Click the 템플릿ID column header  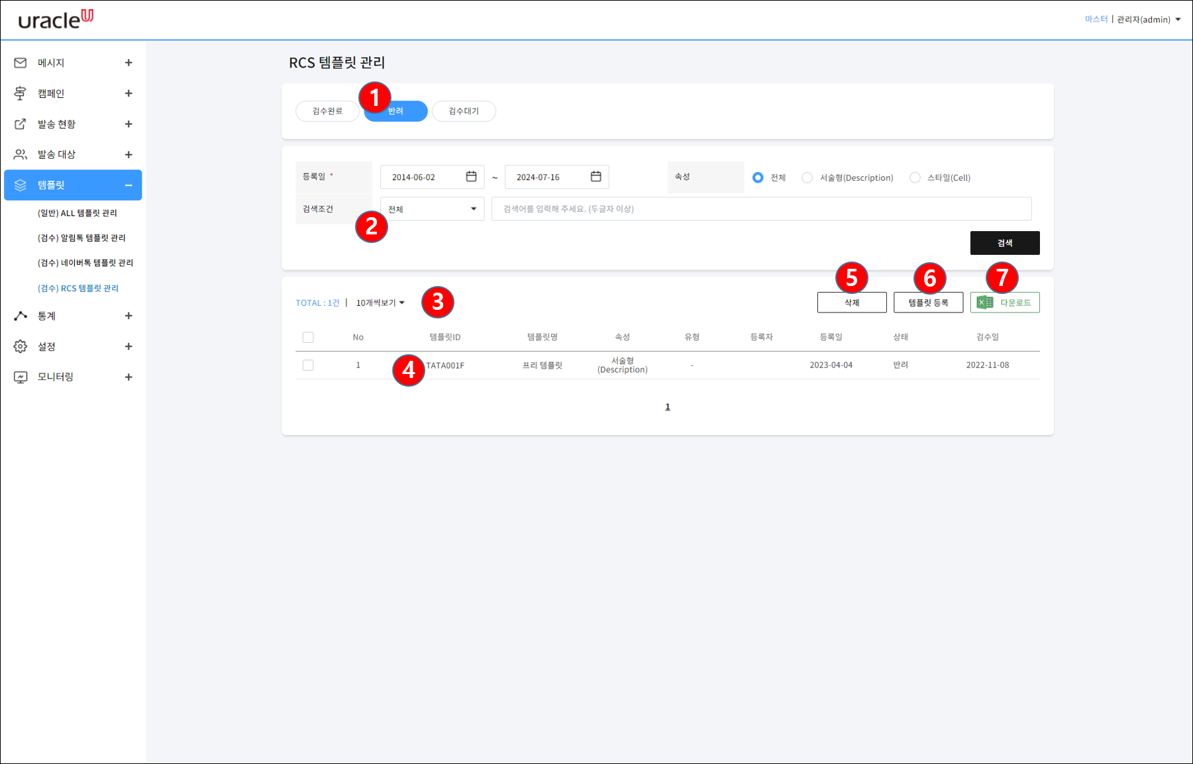tap(445, 337)
